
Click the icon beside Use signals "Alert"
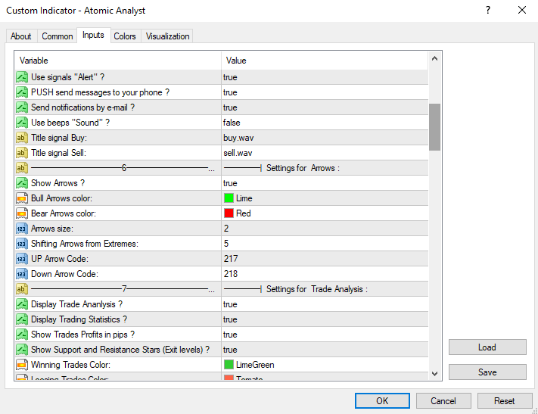pyautogui.click(x=22, y=77)
